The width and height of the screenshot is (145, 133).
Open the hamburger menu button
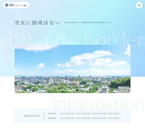pyautogui.click(x=139, y=5)
